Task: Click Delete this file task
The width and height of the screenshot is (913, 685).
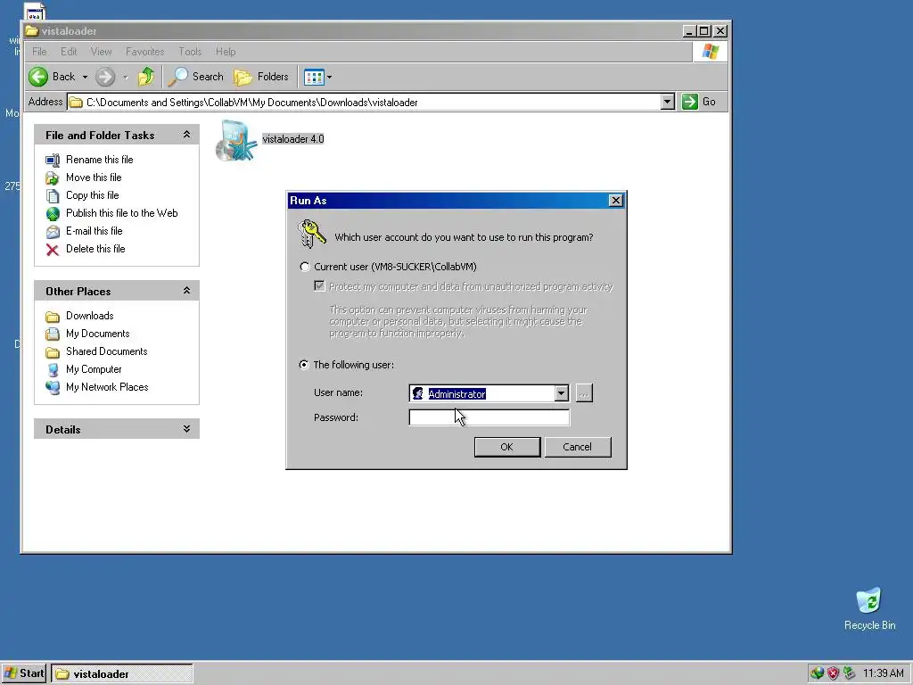Action: [95, 249]
